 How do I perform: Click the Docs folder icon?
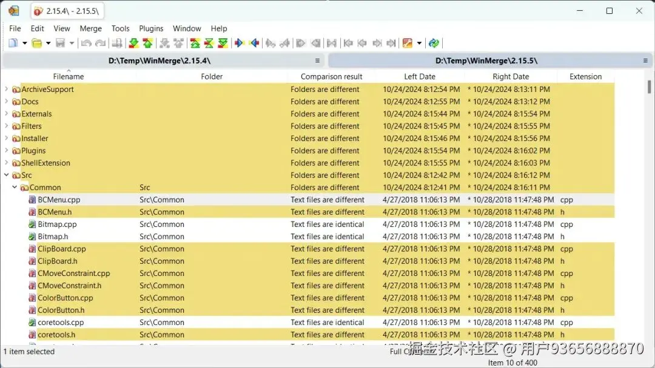pyautogui.click(x=16, y=102)
